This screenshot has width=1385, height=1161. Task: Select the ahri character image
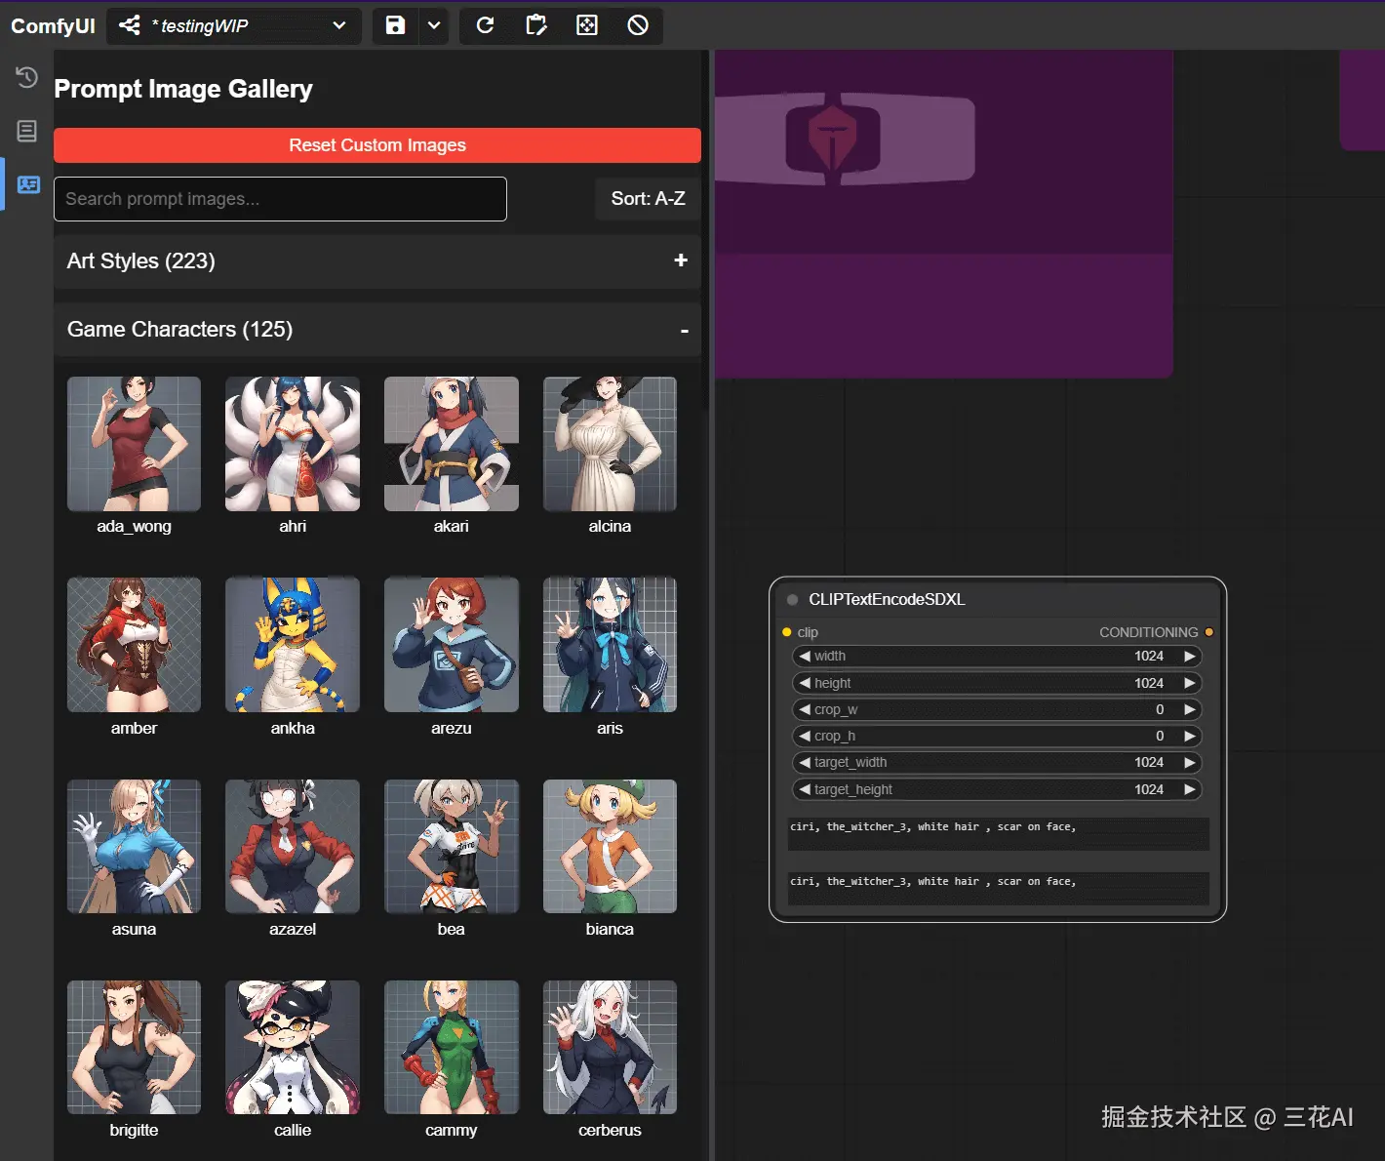293,444
